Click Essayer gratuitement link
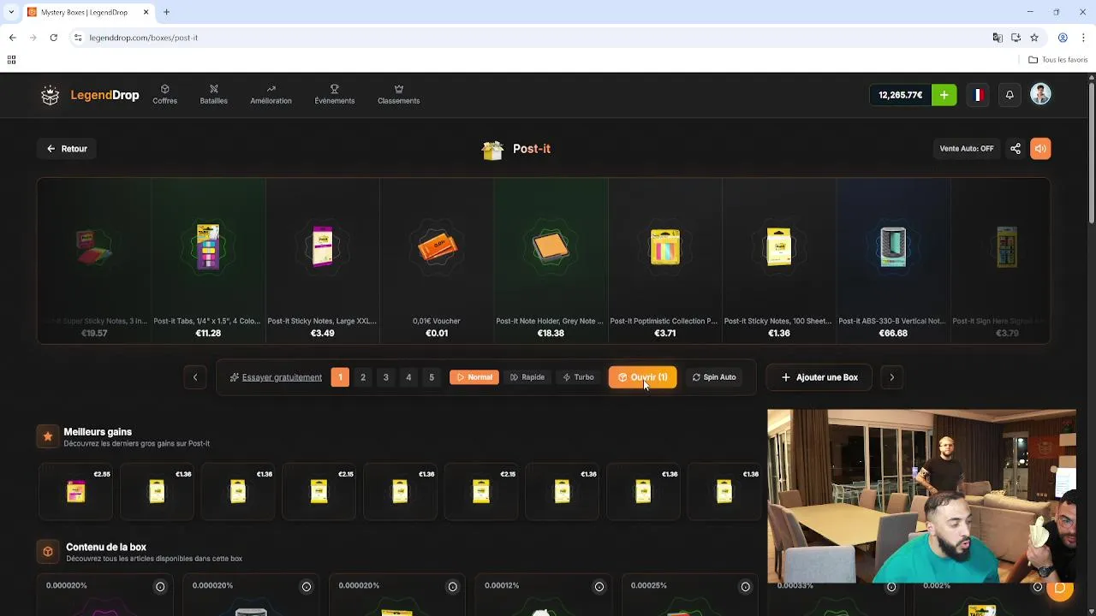The image size is (1096, 616). (276, 377)
